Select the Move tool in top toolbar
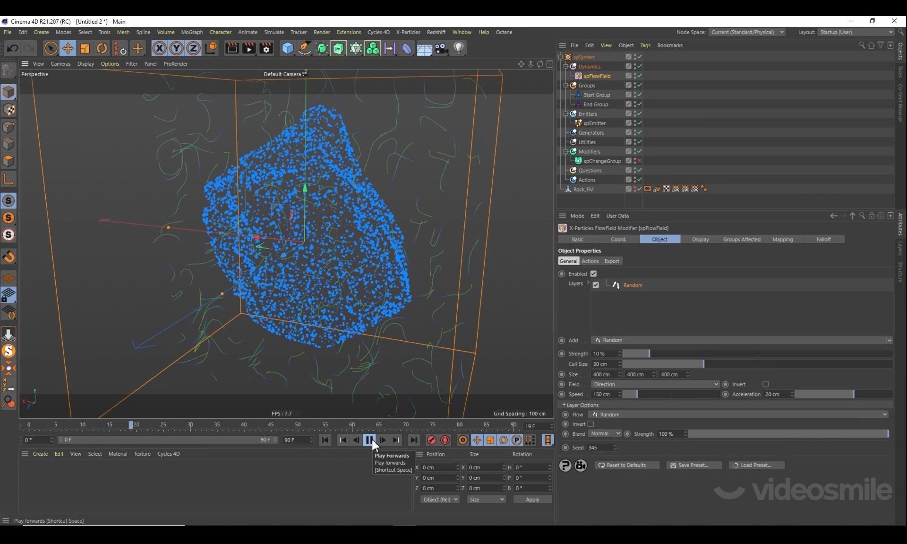This screenshot has width=907, height=544. tap(68, 48)
